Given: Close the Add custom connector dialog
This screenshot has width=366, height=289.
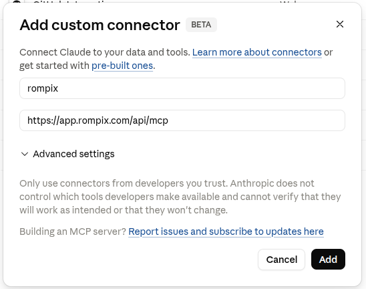Looking at the screenshot, I should pos(340,24).
